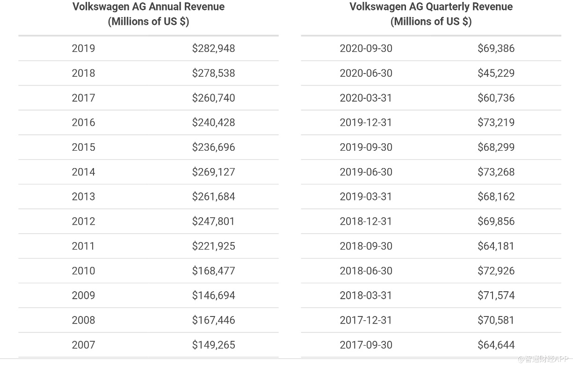
Task: Select the 2019-06-30 quarter date
Action: click(x=366, y=172)
